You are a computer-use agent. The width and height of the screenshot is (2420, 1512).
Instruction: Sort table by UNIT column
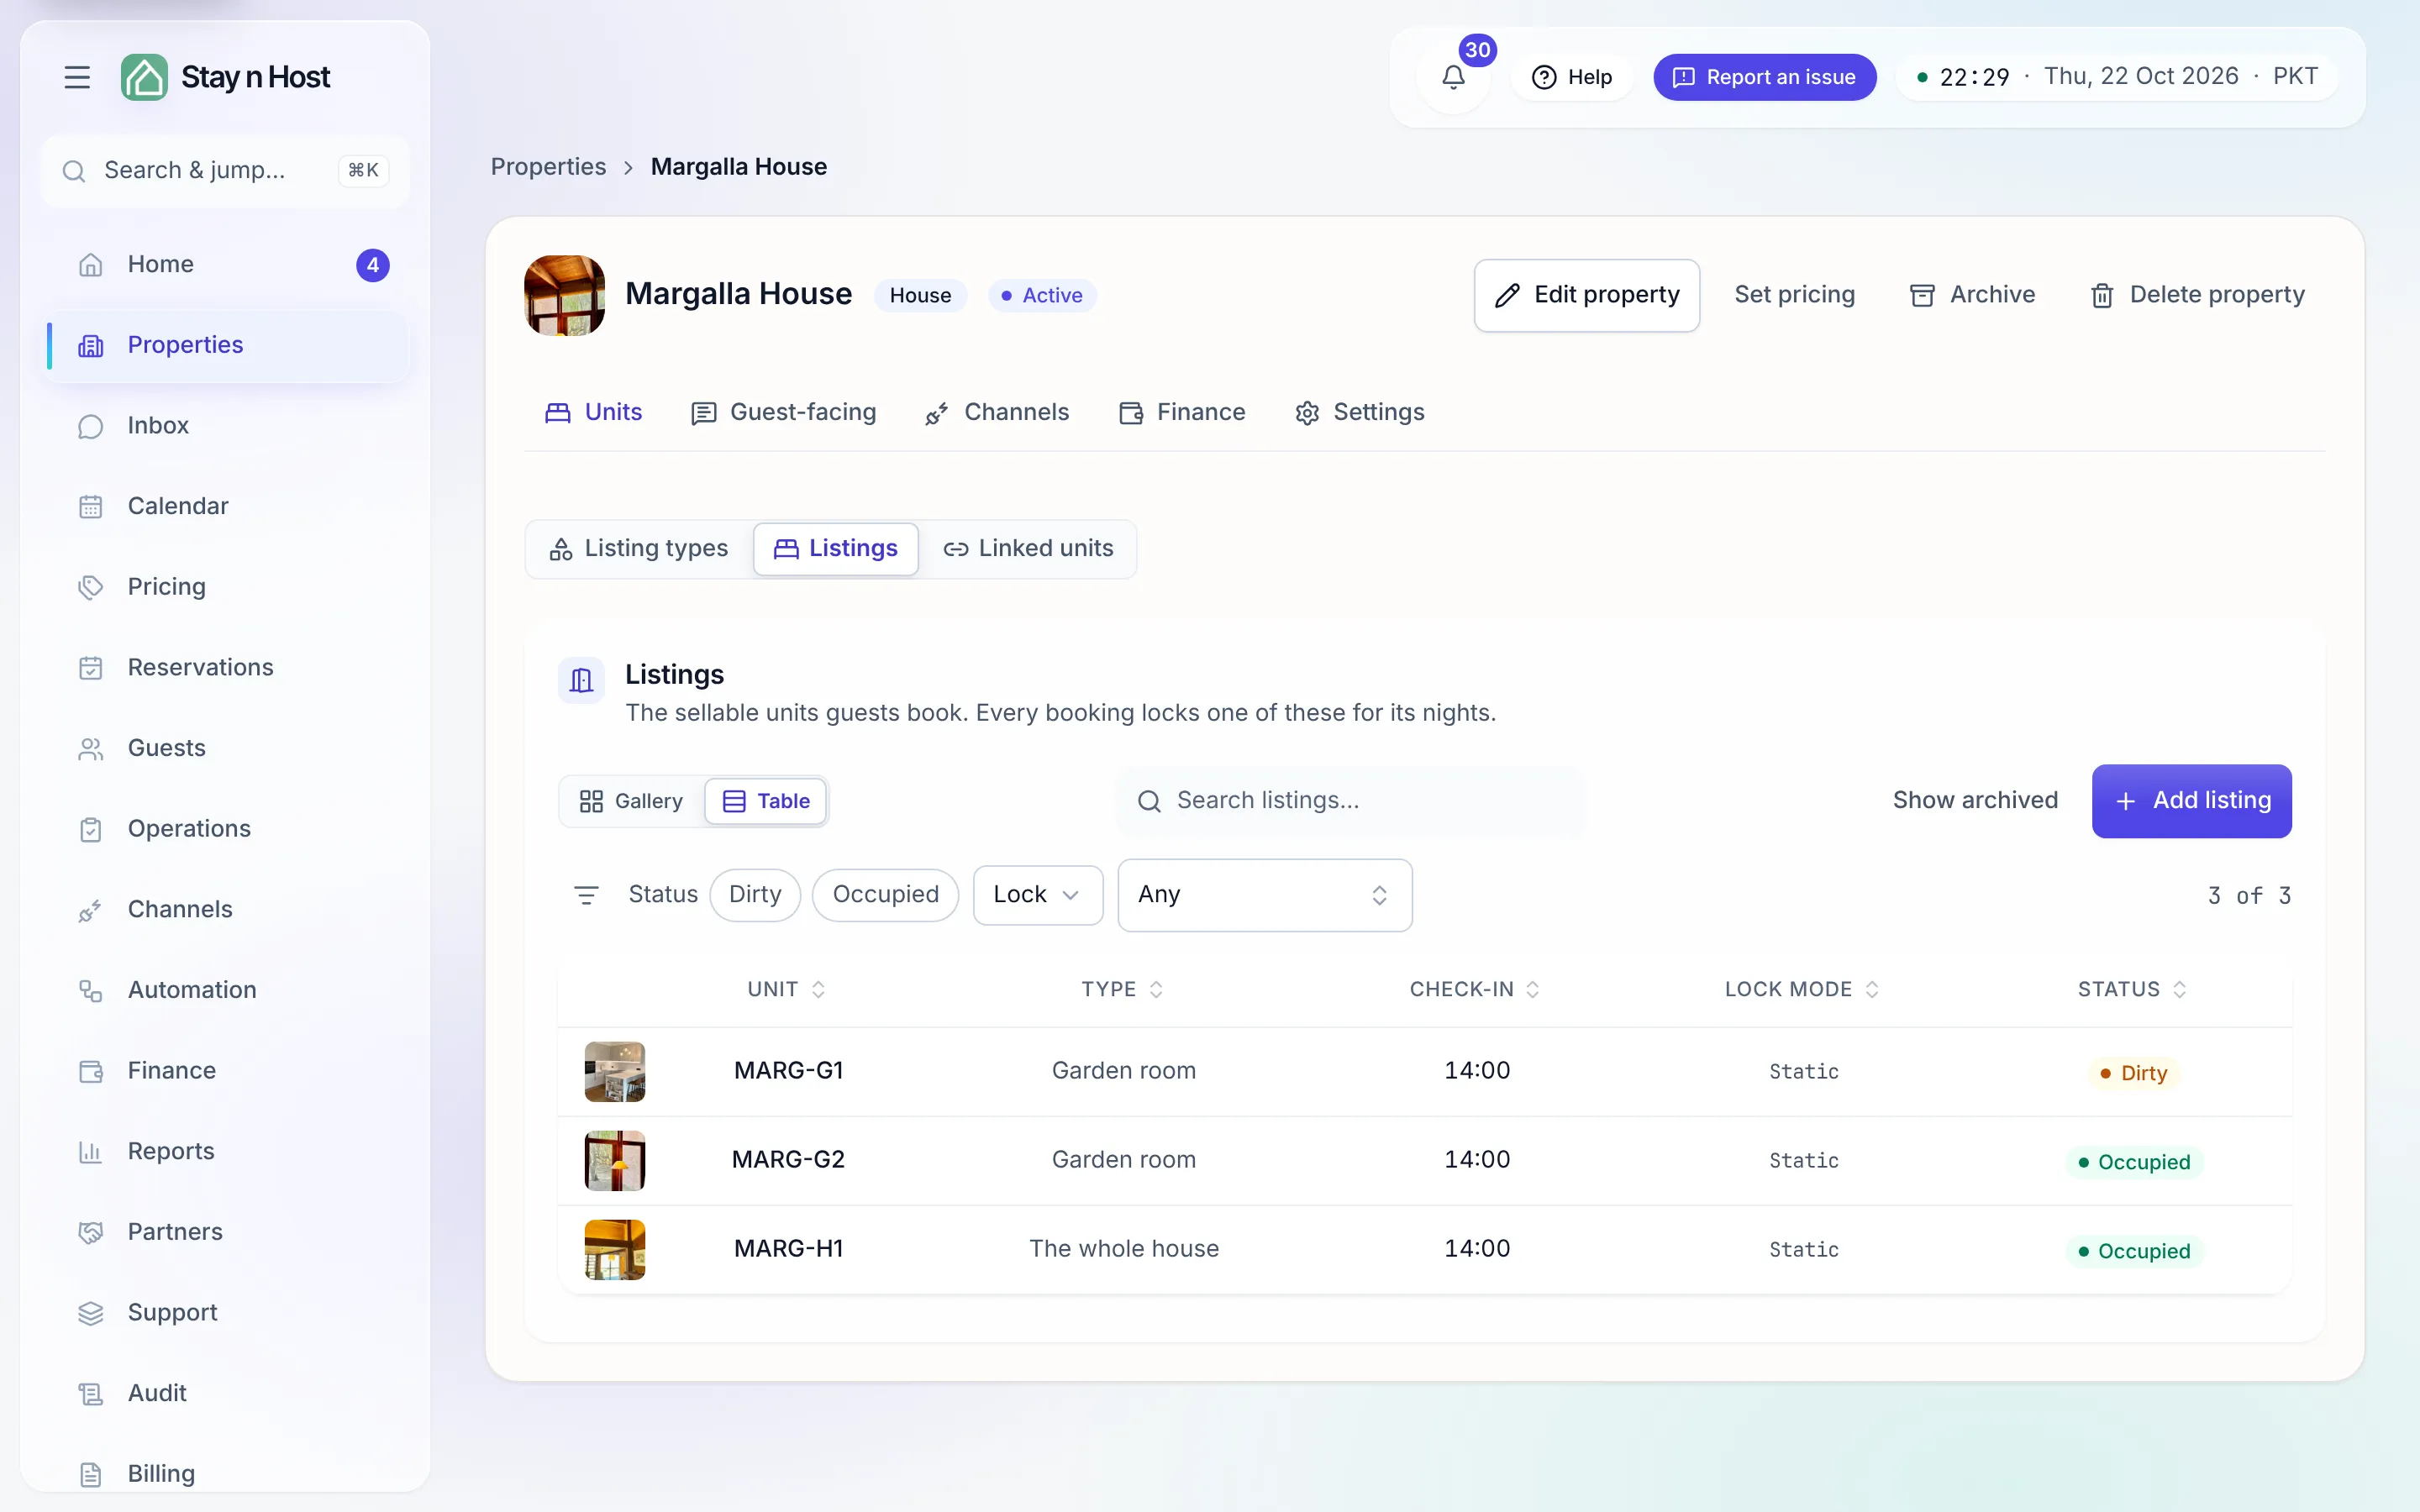787,990
